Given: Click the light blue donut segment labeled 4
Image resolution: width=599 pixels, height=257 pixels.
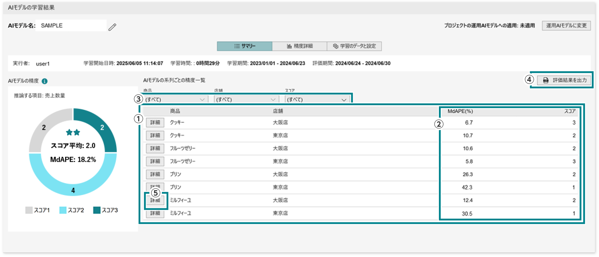Looking at the screenshot, I should pyautogui.click(x=73, y=190).
